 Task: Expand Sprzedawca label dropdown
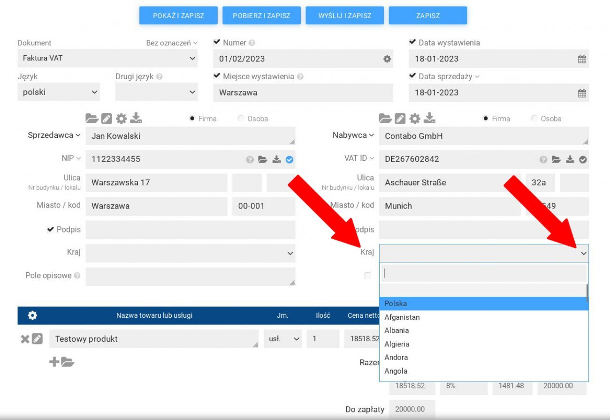[54, 135]
